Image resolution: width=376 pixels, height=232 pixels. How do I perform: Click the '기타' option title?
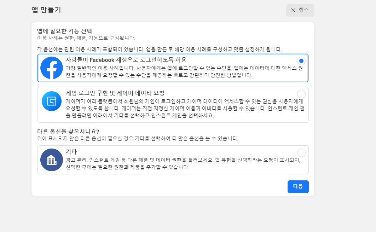[71, 152]
